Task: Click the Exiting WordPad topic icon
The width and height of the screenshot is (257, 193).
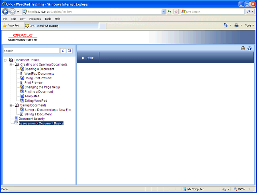Action: point(22,101)
